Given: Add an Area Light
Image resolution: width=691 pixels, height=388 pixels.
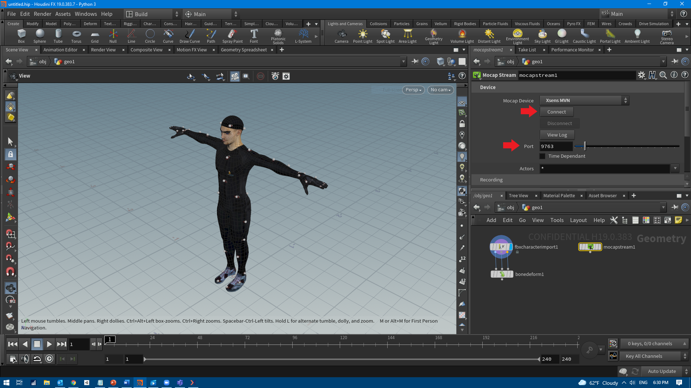Looking at the screenshot, I should tap(407, 36).
